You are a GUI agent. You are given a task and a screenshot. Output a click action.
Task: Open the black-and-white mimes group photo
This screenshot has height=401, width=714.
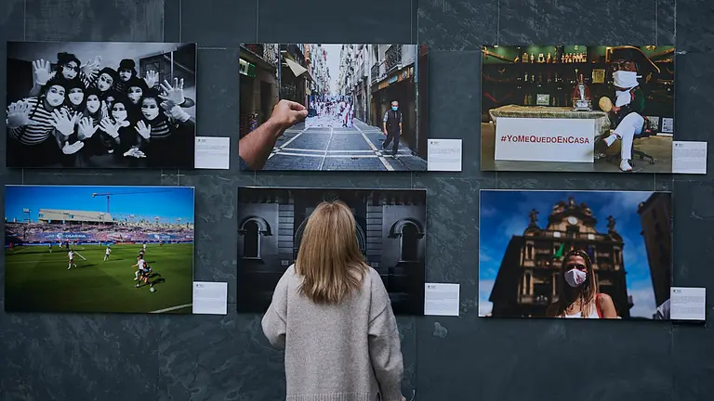point(100,104)
